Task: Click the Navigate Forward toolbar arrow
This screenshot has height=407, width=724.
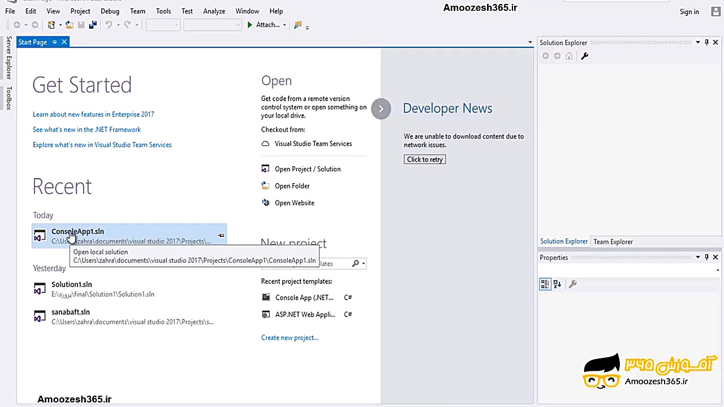Action: click(x=35, y=25)
